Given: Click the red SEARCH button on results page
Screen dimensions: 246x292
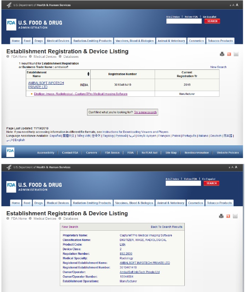Looking at the screenshot, I should [212, 21].
